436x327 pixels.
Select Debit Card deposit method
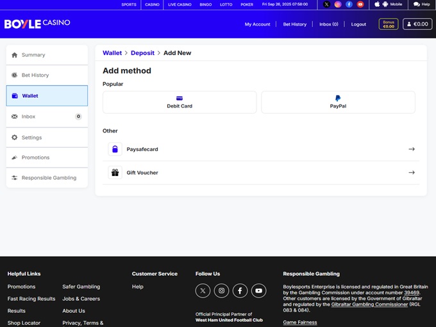pyautogui.click(x=180, y=102)
